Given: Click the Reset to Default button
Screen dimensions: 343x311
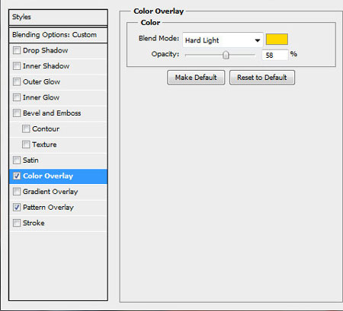Looking at the screenshot, I should pos(262,78).
